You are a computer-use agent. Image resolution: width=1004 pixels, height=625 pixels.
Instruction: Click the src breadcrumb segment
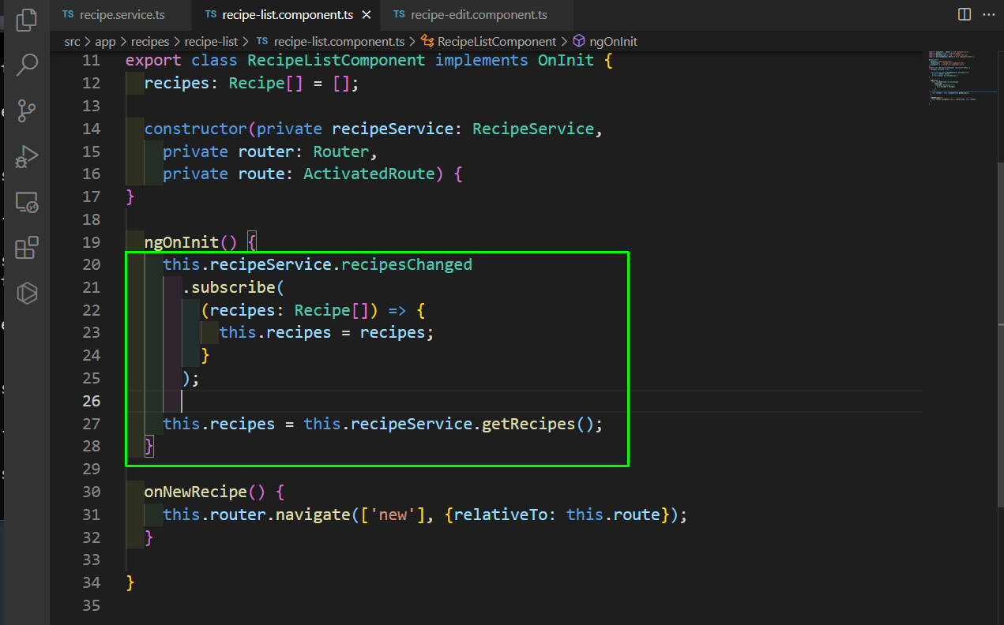click(73, 41)
